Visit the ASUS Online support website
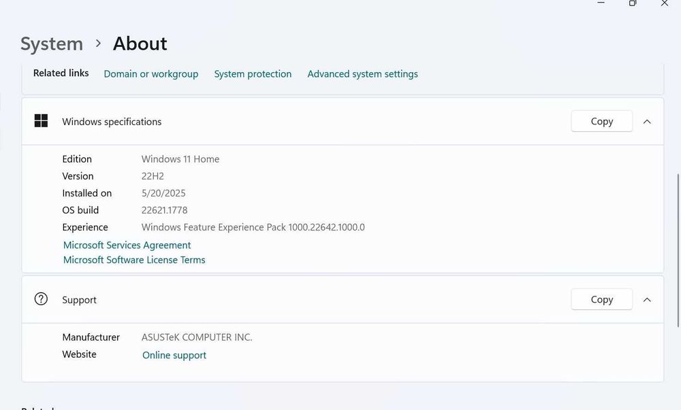The height and width of the screenshot is (410, 681). click(174, 355)
